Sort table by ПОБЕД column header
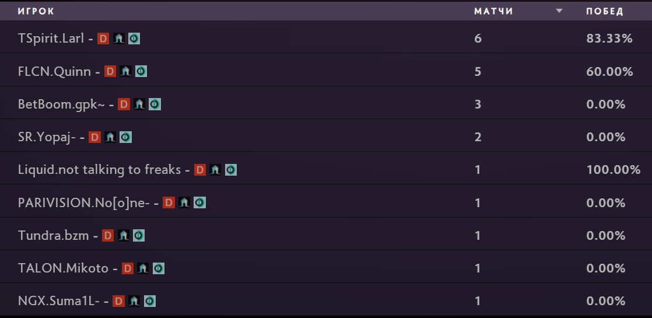 coord(604,11)
